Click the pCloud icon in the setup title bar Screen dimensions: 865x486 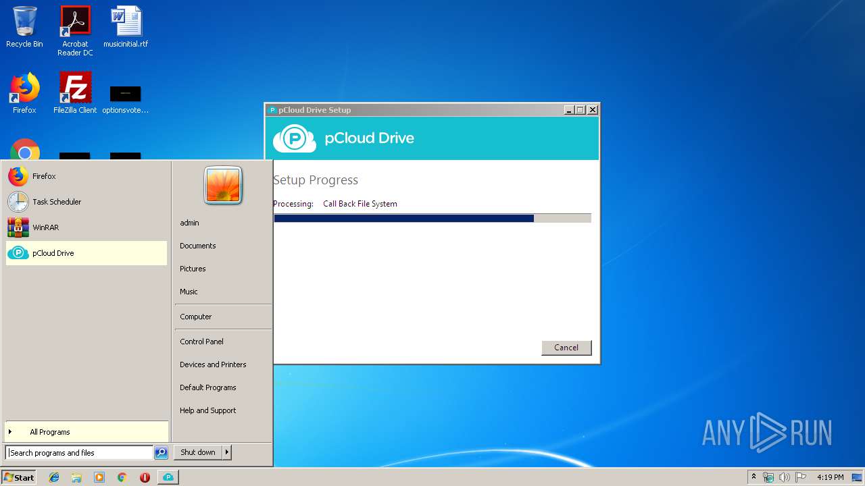pyautogui.click(x=272, y=110)
